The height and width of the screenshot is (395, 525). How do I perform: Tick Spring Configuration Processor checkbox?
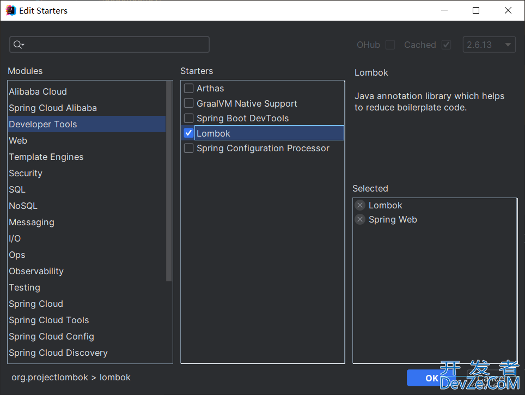(x=189, y=148)
